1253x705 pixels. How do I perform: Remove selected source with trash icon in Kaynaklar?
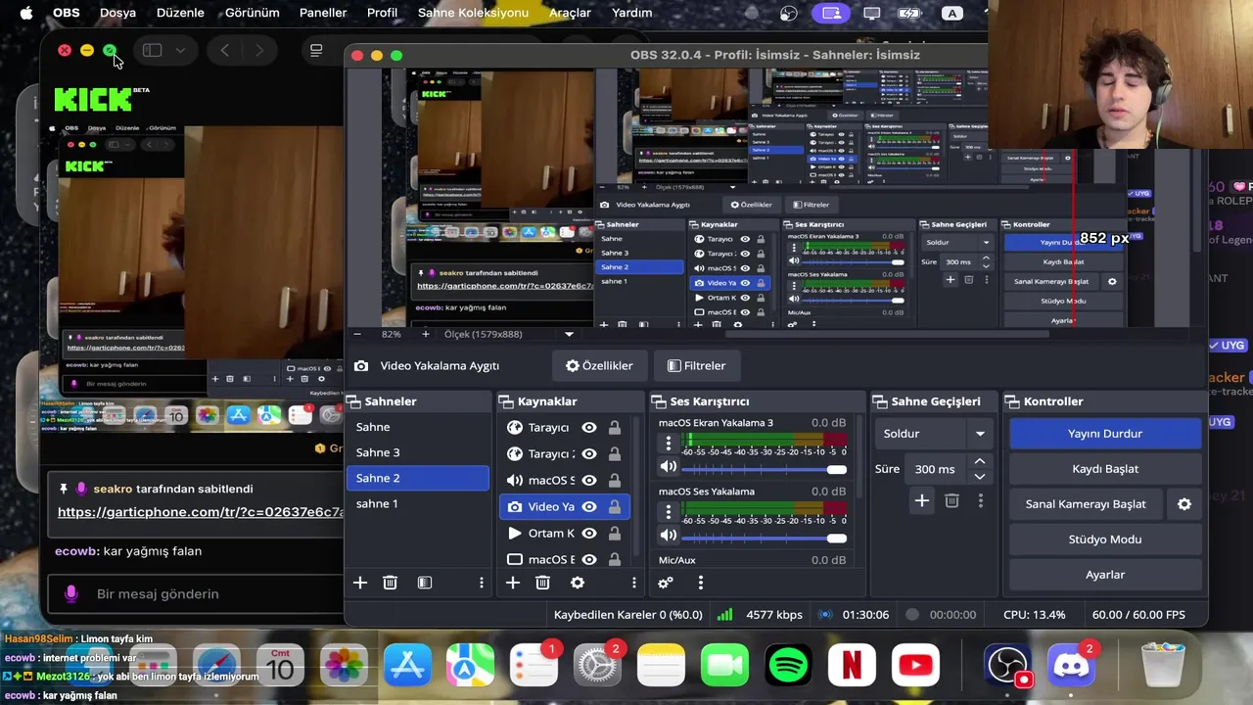coord(543,583)
